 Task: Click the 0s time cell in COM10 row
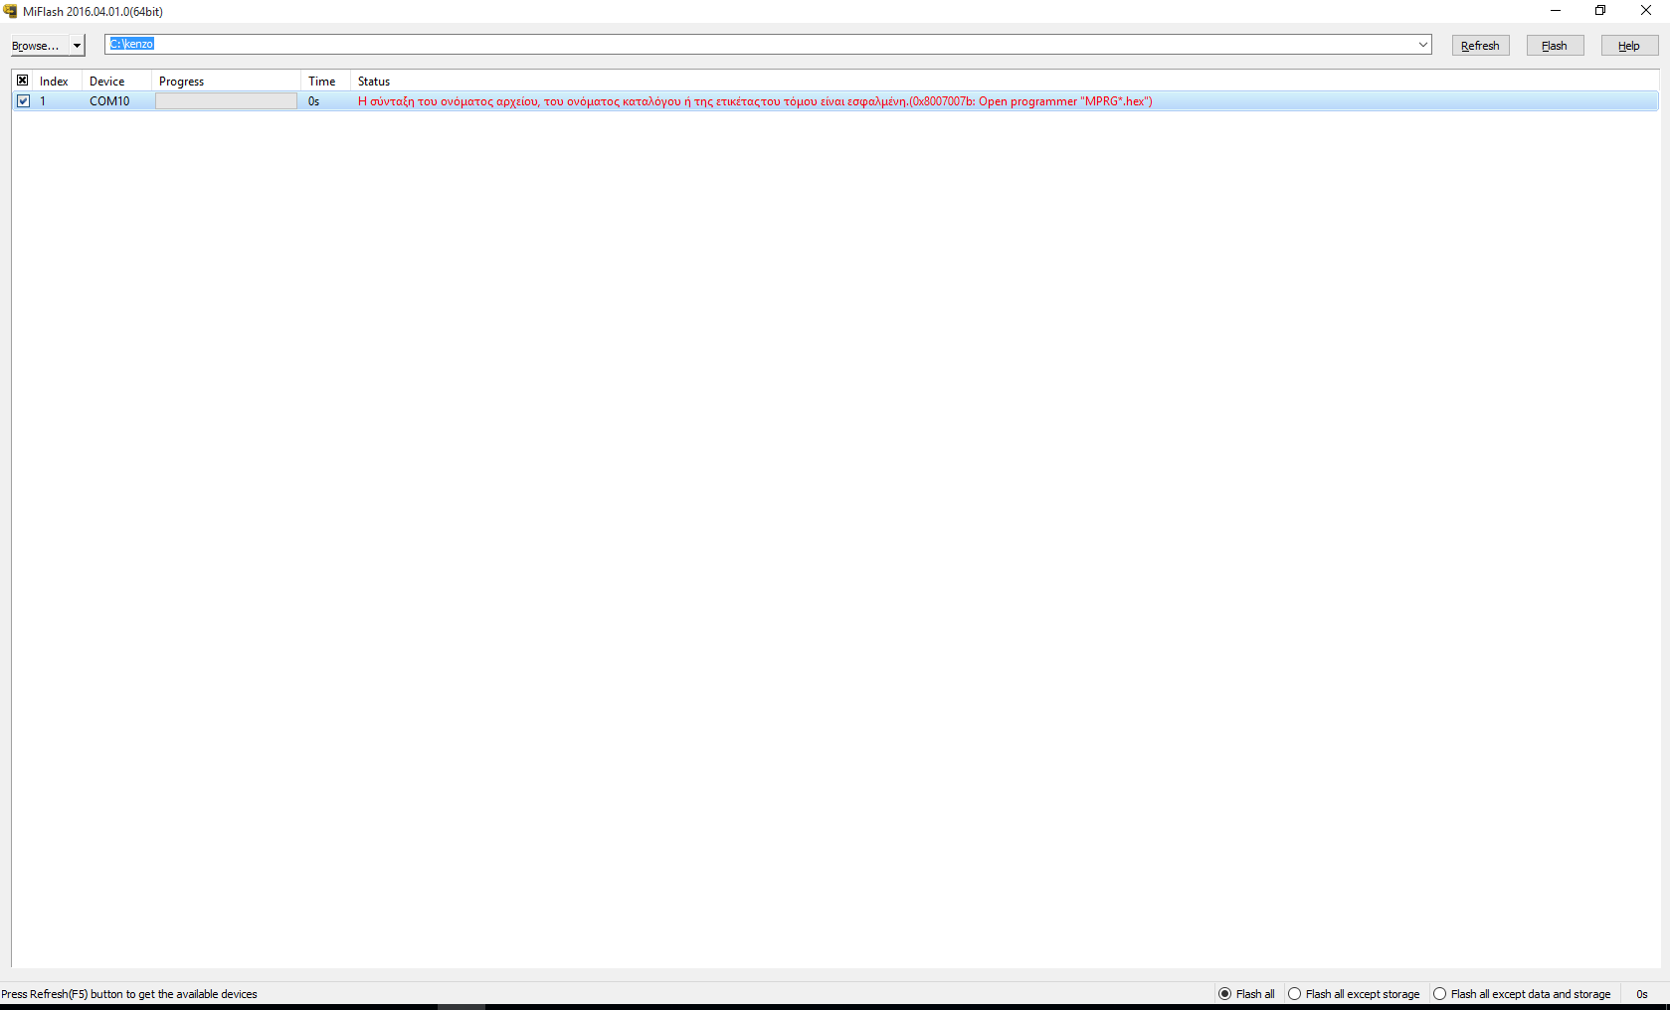[x=314, y=101]
